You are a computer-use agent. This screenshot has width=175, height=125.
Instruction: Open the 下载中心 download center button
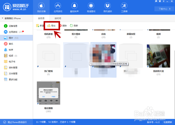click(165, 9)
